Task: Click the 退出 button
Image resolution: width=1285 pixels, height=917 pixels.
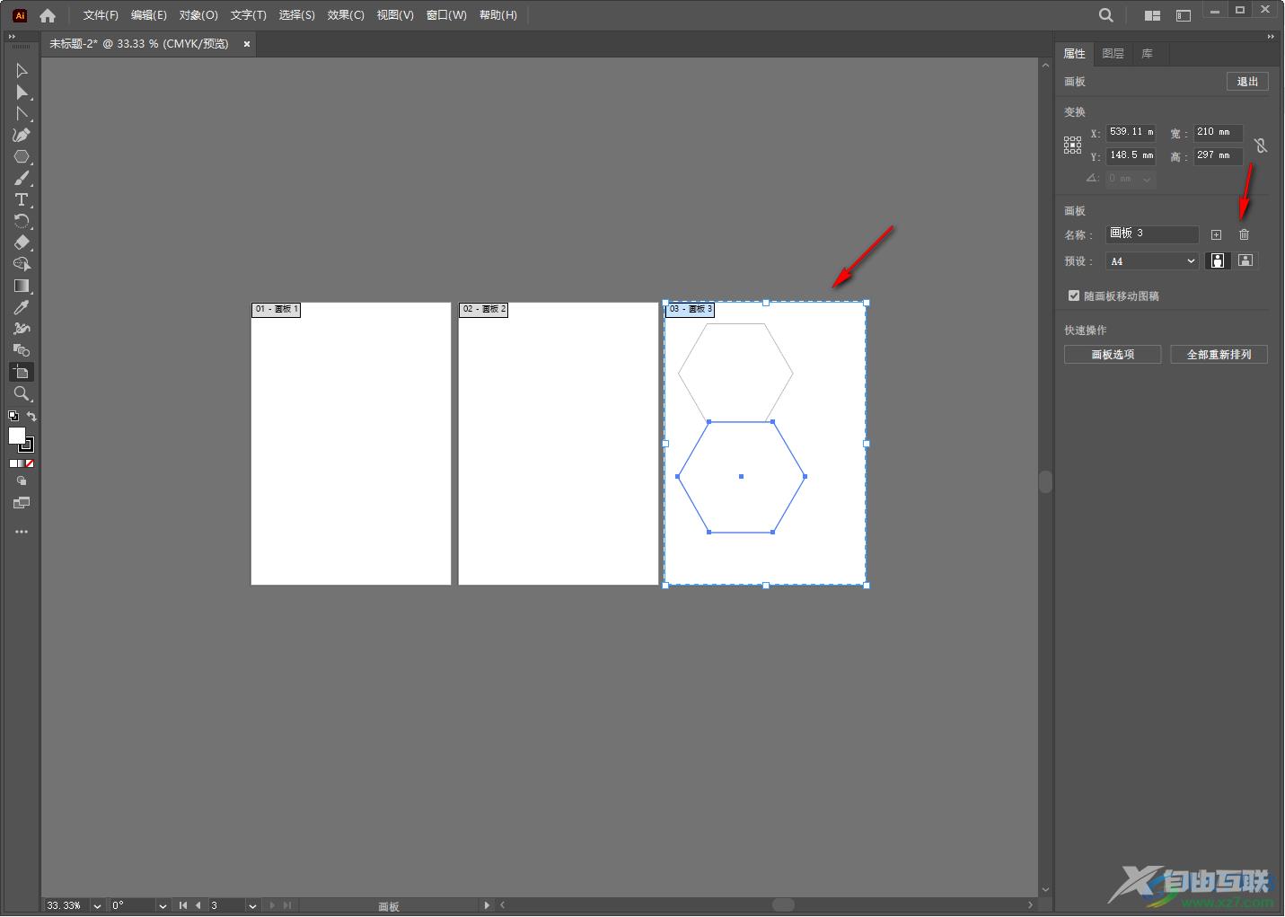Action: 1247,82
